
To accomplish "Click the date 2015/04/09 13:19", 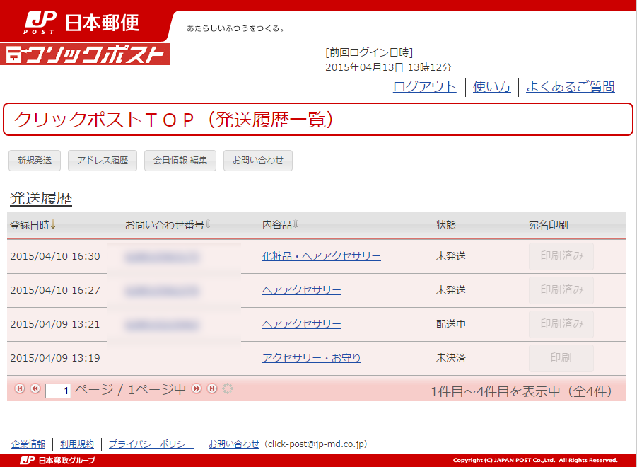I will [55, 358].
